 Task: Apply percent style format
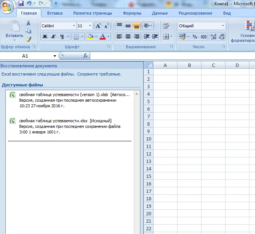point(195,37)
